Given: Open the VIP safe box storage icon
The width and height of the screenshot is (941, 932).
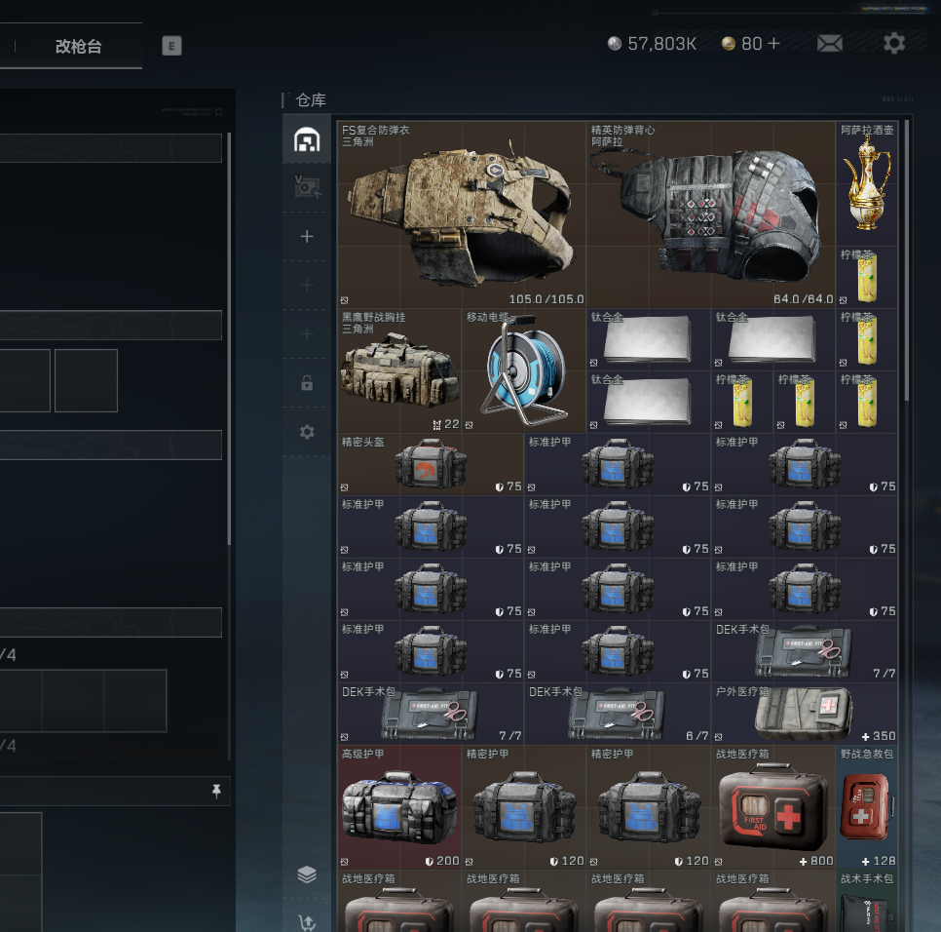Looking at the screenshot, I should (x=307, y=187).
